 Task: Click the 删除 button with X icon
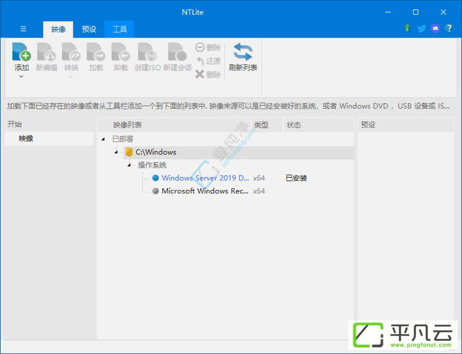pos(208,74)
